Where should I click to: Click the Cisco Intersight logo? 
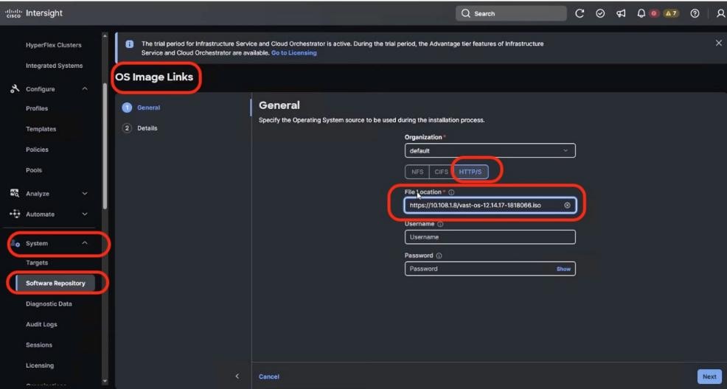(33, 13)
